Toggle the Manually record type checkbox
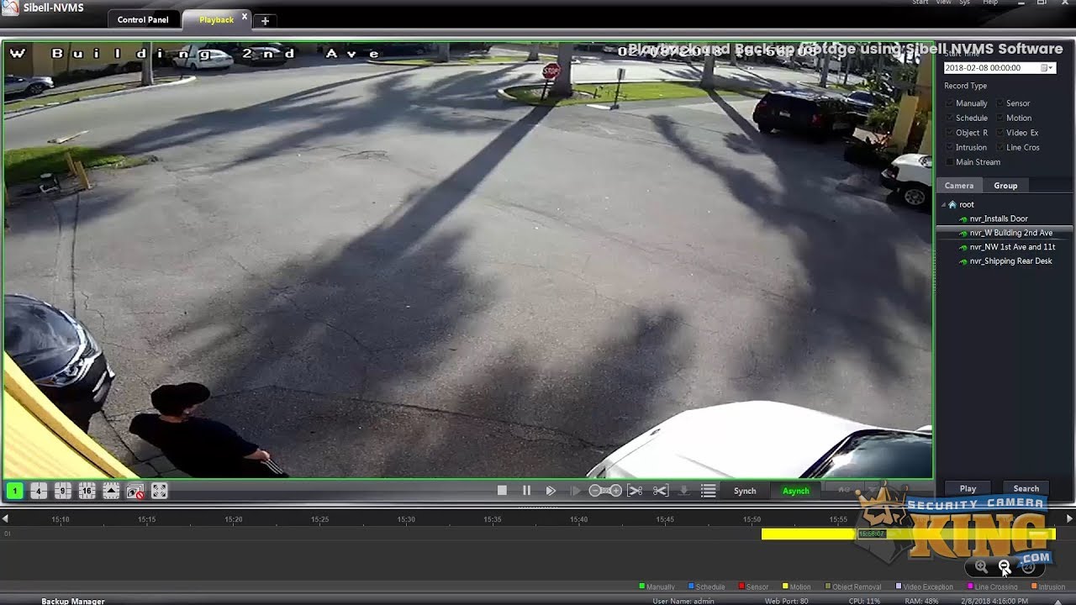1076x605 pixels. coord(950,103)
